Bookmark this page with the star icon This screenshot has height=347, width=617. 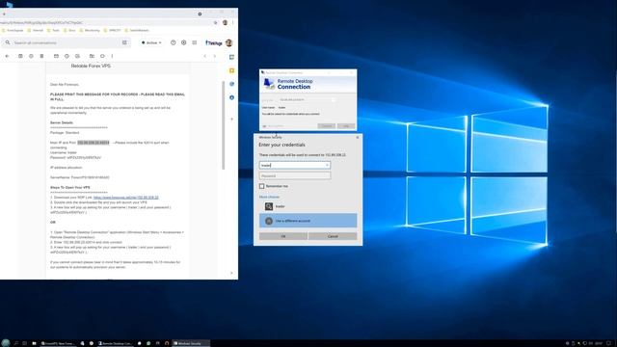[215, 23]
